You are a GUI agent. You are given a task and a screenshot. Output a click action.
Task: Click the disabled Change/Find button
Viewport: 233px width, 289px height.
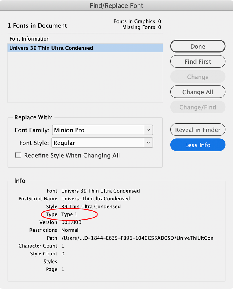click(198, 107)
